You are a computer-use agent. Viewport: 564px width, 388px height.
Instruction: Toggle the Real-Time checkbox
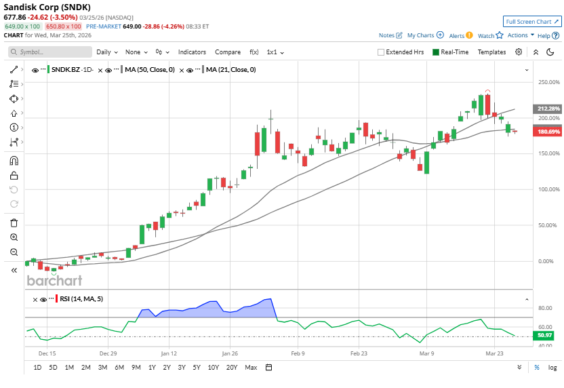point(436,52)
